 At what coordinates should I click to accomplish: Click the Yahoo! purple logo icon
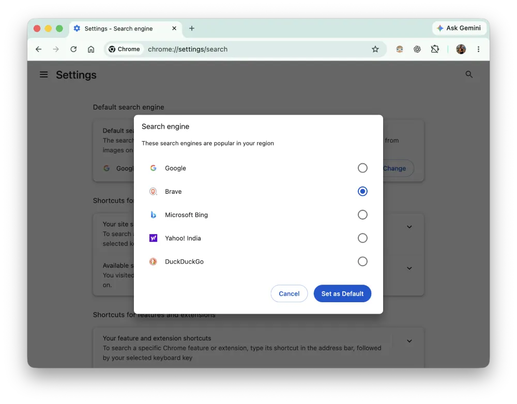(x=154, y=238)
